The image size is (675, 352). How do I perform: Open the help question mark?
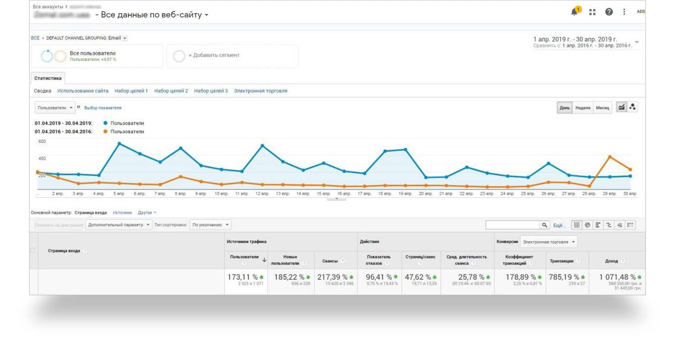tap(609, 12)
